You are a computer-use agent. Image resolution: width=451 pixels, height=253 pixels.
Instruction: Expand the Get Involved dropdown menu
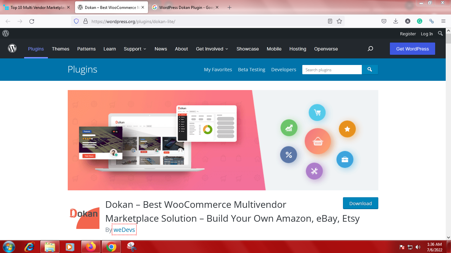coord(212,49)
